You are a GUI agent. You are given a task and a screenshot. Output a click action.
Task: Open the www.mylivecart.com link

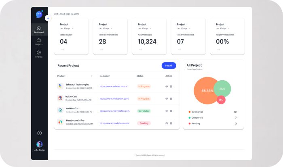point(114,98)
